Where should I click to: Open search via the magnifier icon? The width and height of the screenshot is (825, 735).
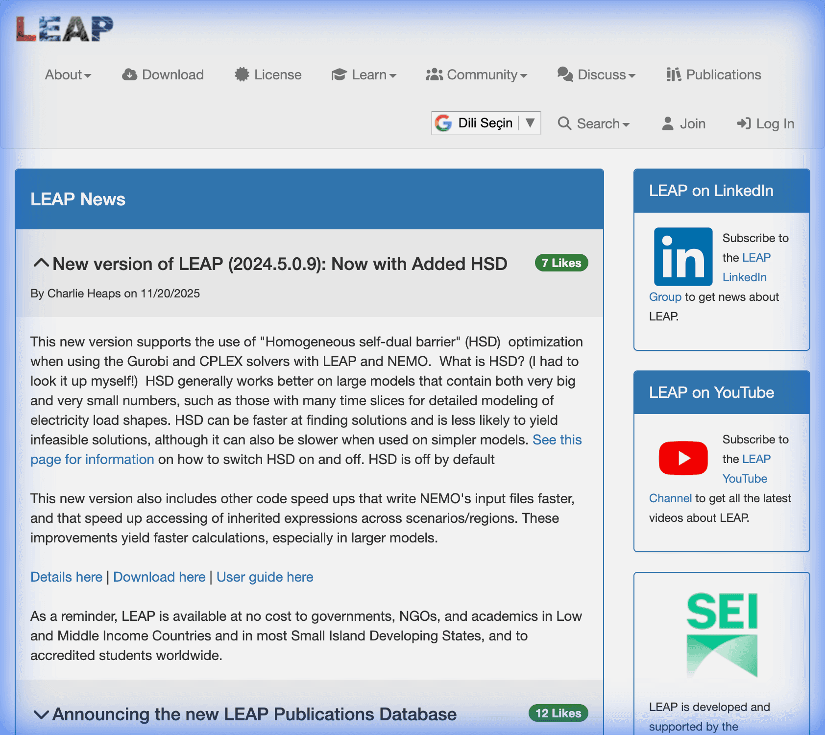[565, 123]
